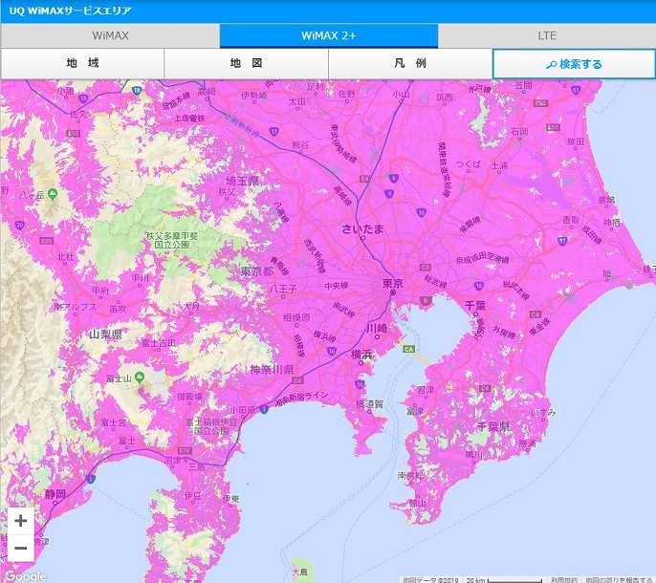Click the 相模原 city label
The height and width of the screenshot is (583, 656).
point(296,318)
